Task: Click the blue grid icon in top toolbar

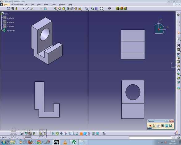Action: click(x=96, y=9)
